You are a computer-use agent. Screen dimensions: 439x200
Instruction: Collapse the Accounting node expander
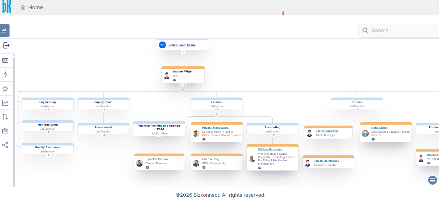point(272,135)
